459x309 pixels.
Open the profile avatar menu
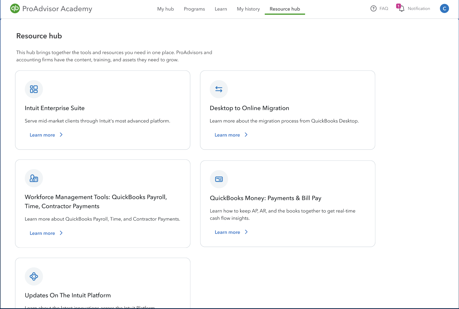coord(444,8)
